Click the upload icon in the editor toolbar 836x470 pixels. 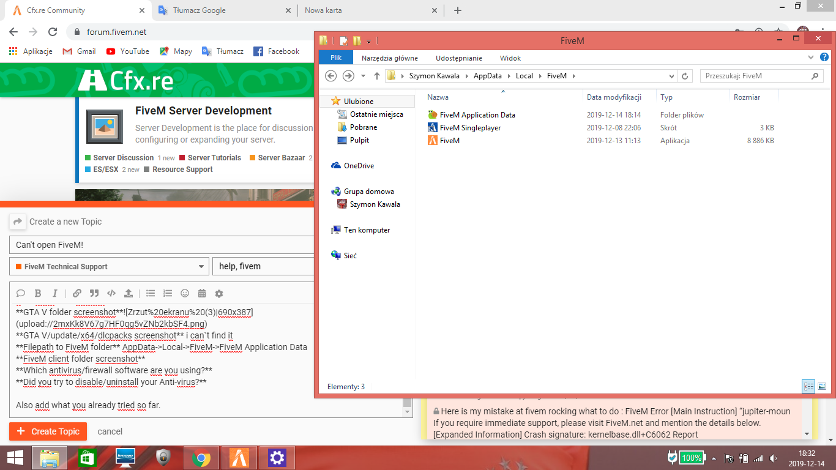tap(129, 293)
